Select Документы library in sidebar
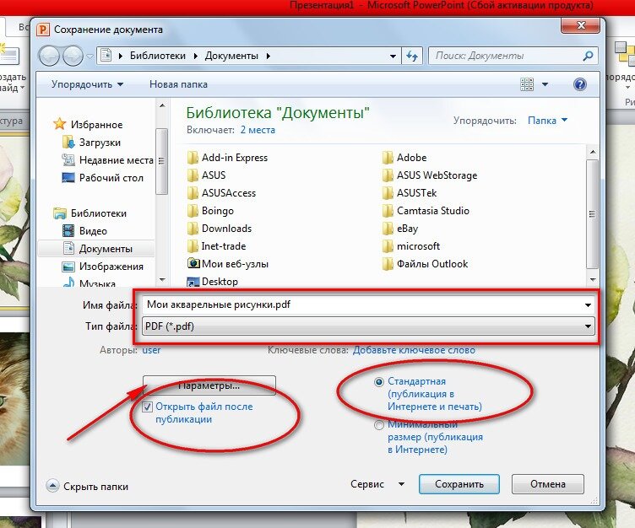 [97, 249]
